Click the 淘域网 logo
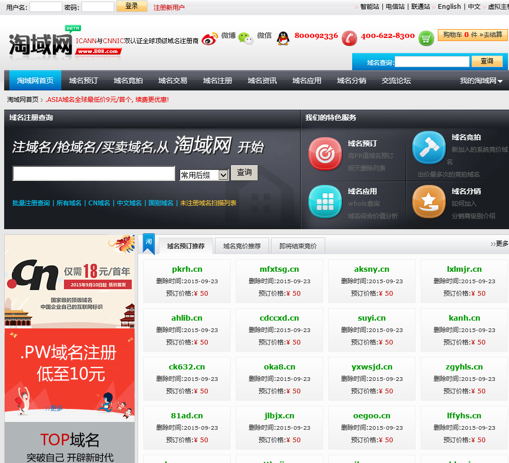This screenshot has height=463, width=509. tap(41, 45)
